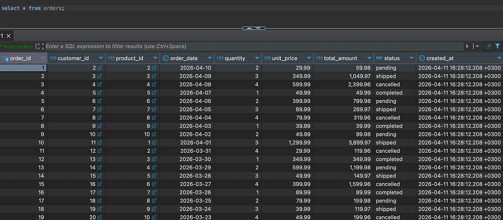
Task: Click the product_id column header label
Action: (129, 58)
